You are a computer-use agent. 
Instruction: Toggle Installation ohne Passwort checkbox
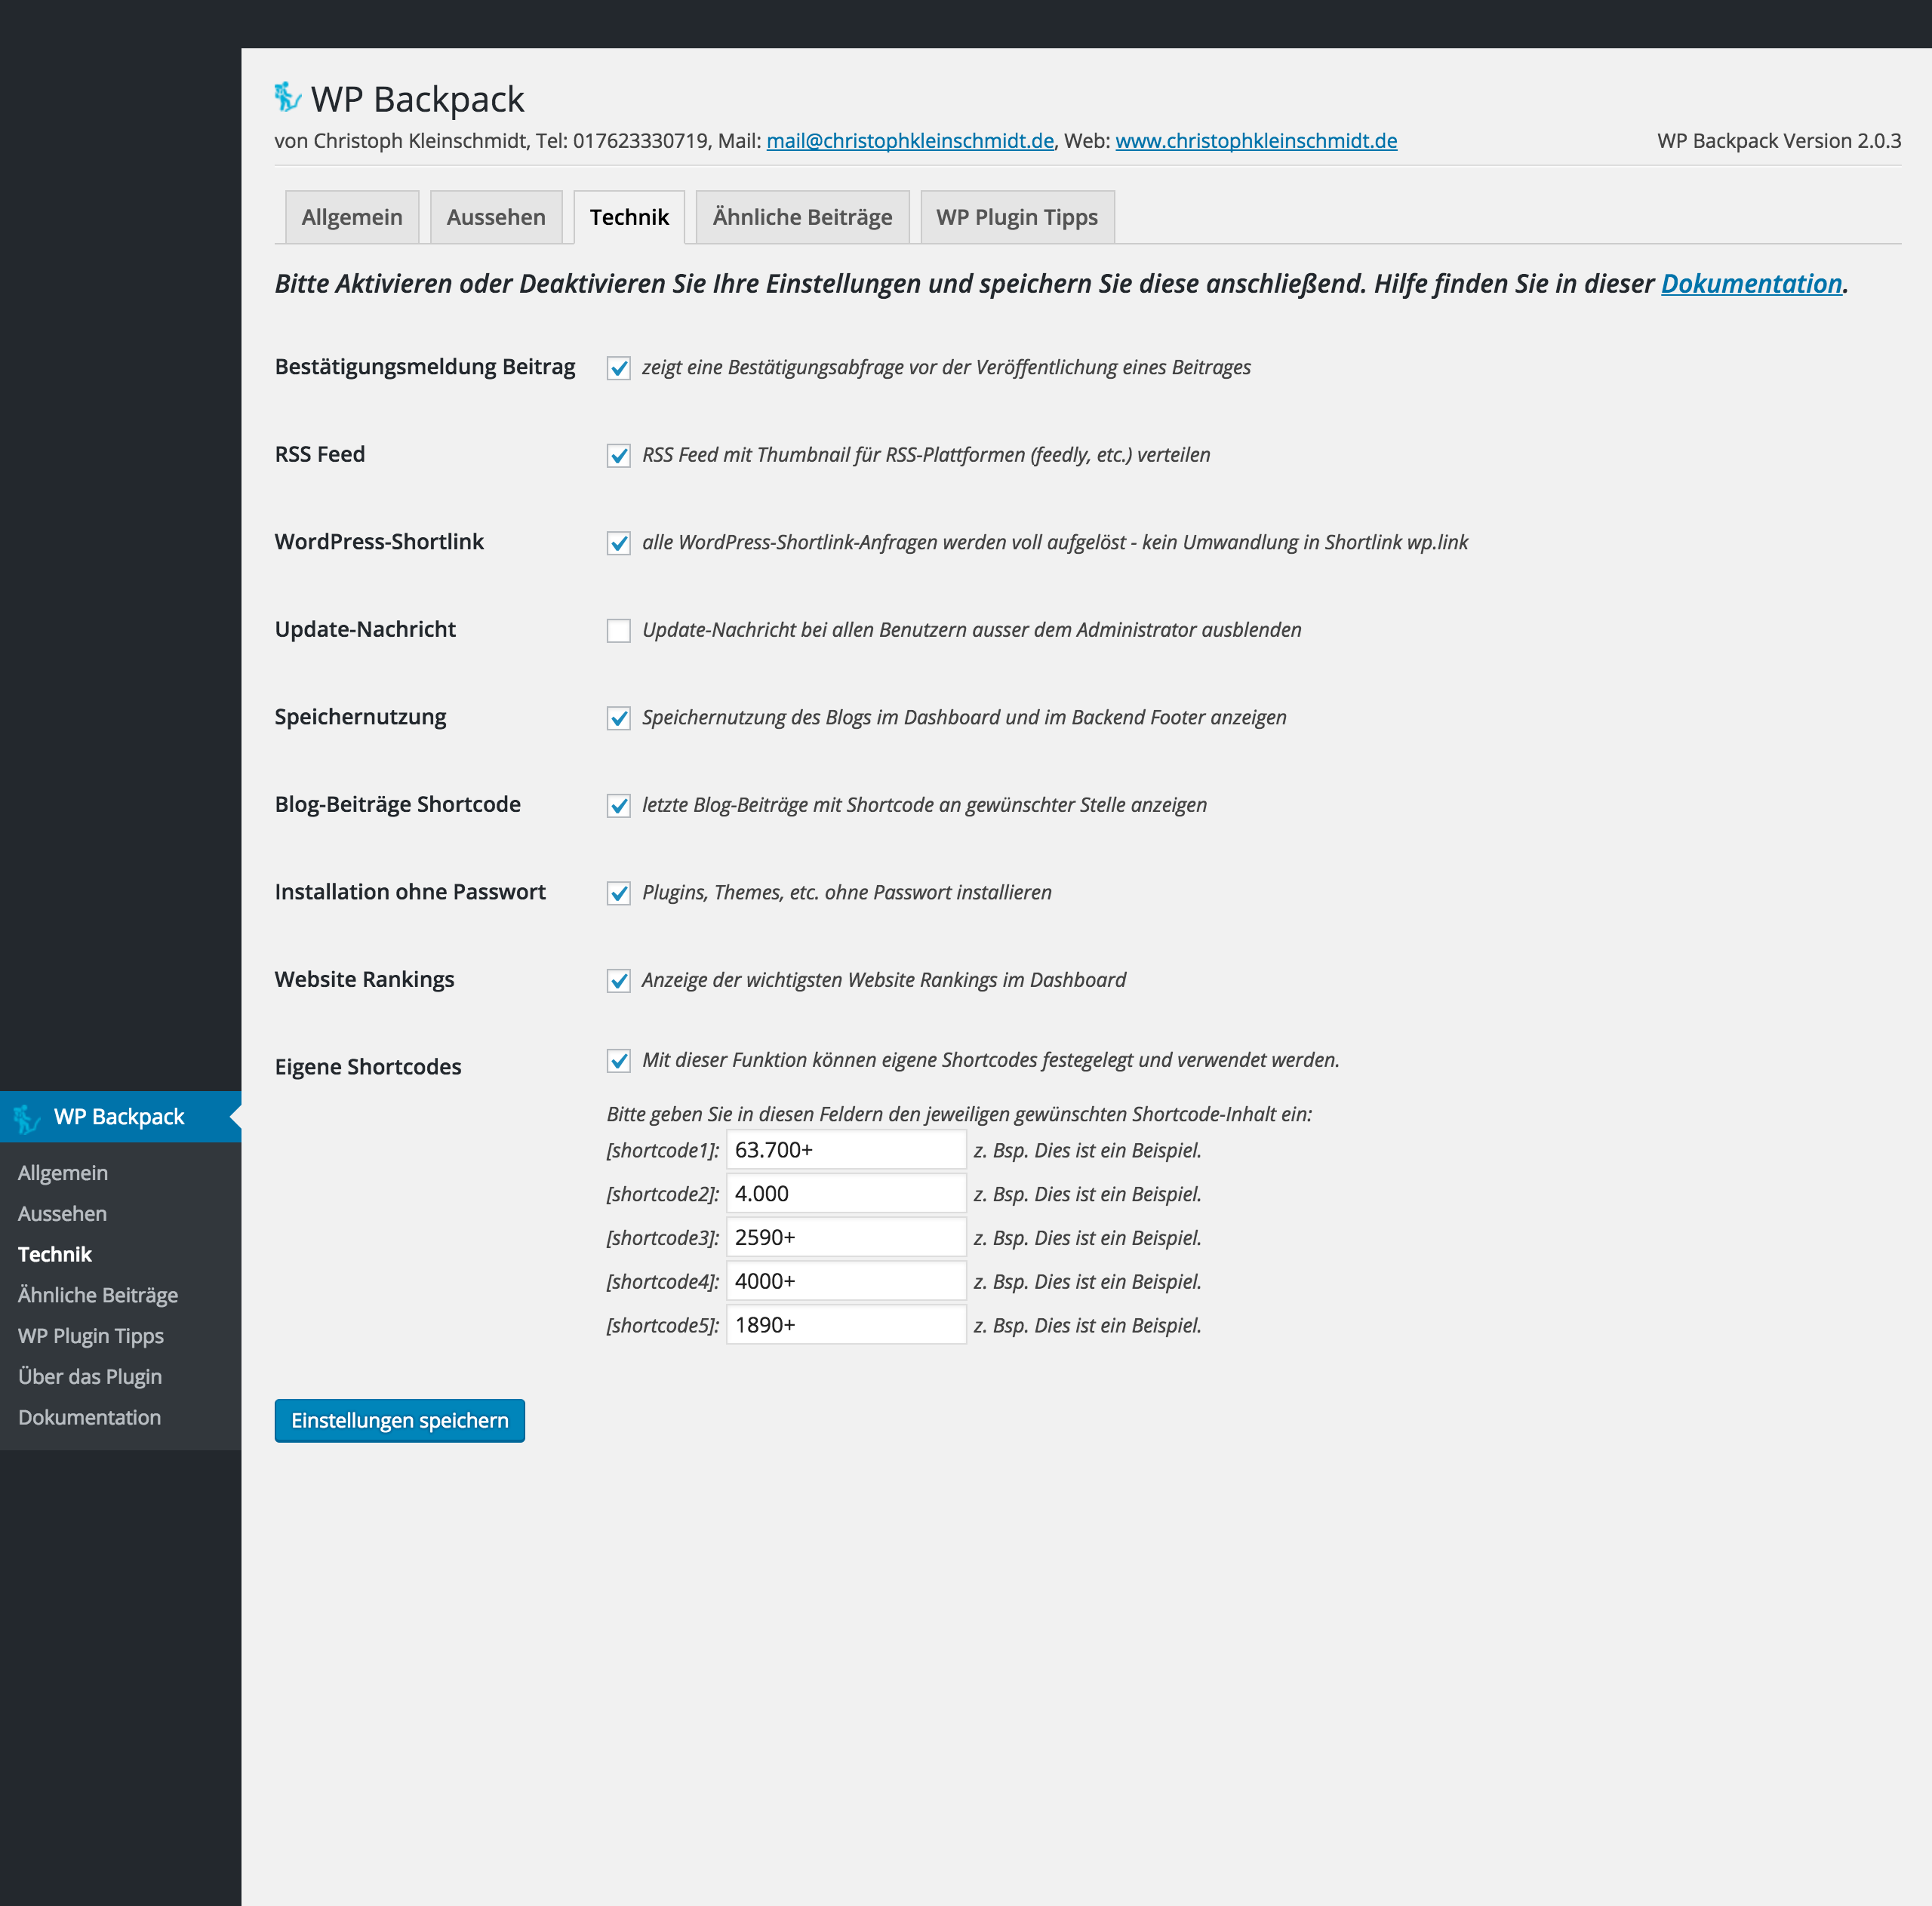[619, 893]
